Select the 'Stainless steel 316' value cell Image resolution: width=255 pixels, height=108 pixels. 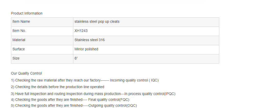click(x=89, y=40)
